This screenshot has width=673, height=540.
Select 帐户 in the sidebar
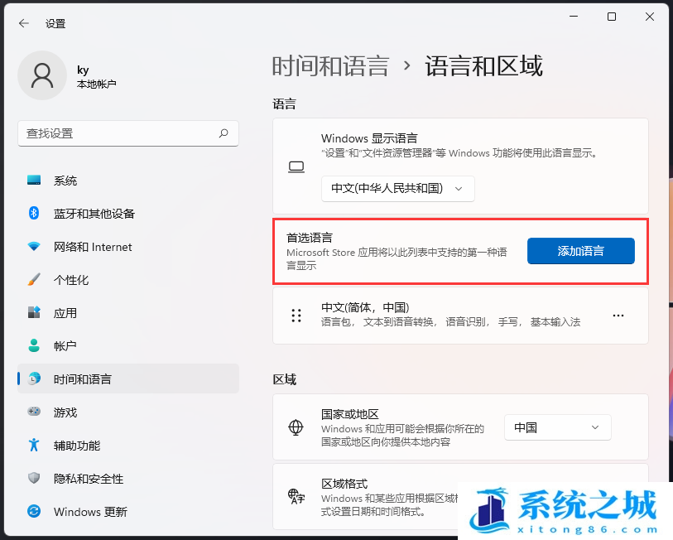coord(128,345)
